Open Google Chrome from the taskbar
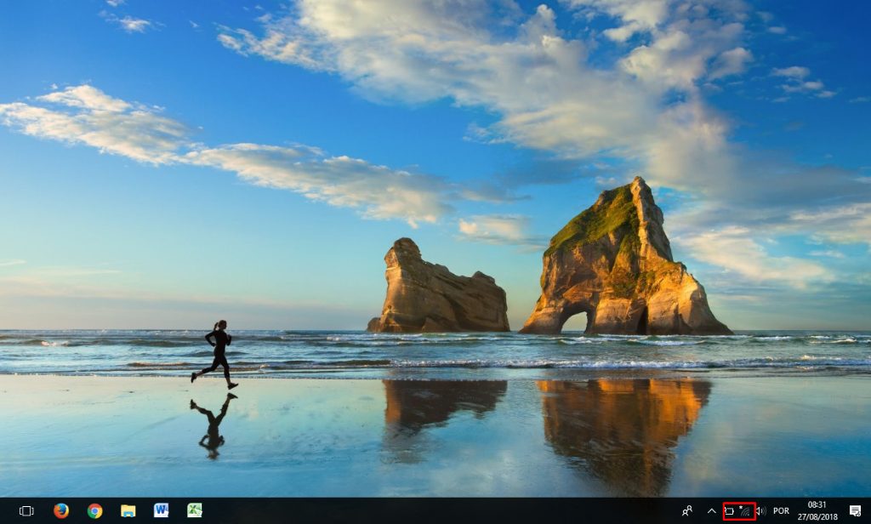Viewport: 871px width, 524px height. point(94,510)
